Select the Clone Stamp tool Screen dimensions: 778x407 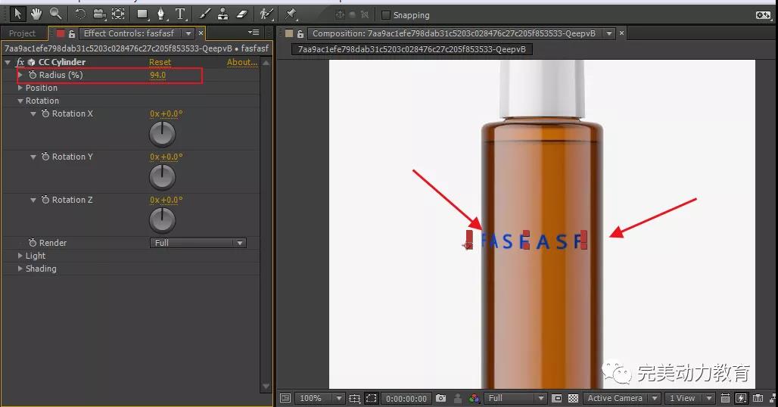click(x=223, y=14)
